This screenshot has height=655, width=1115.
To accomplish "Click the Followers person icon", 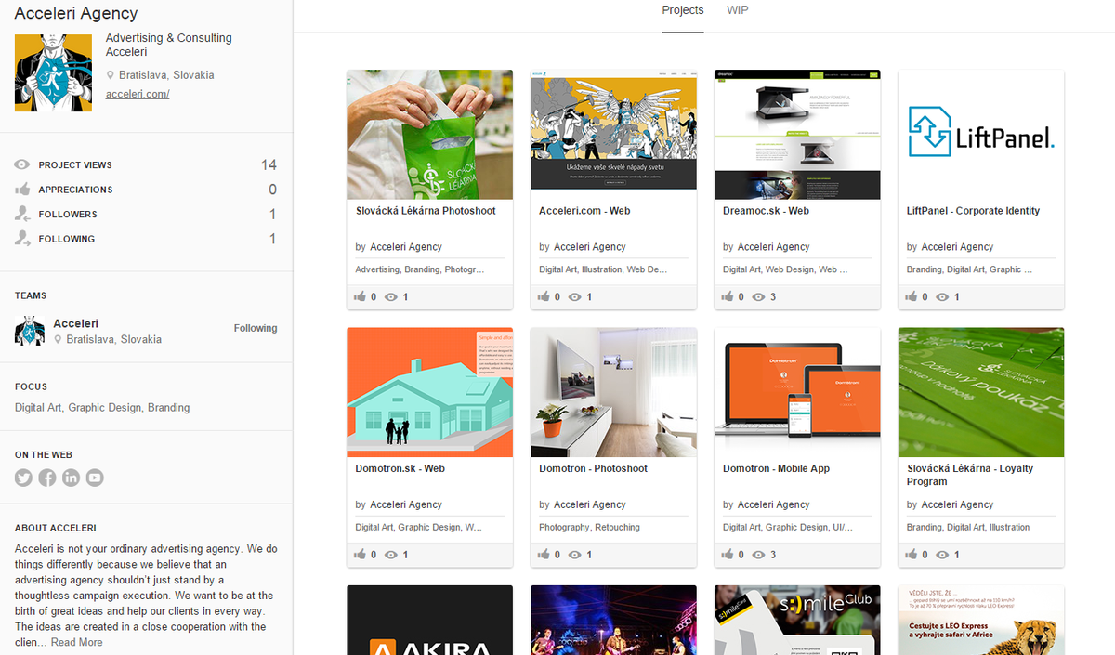I will click(x=22, y=214).
